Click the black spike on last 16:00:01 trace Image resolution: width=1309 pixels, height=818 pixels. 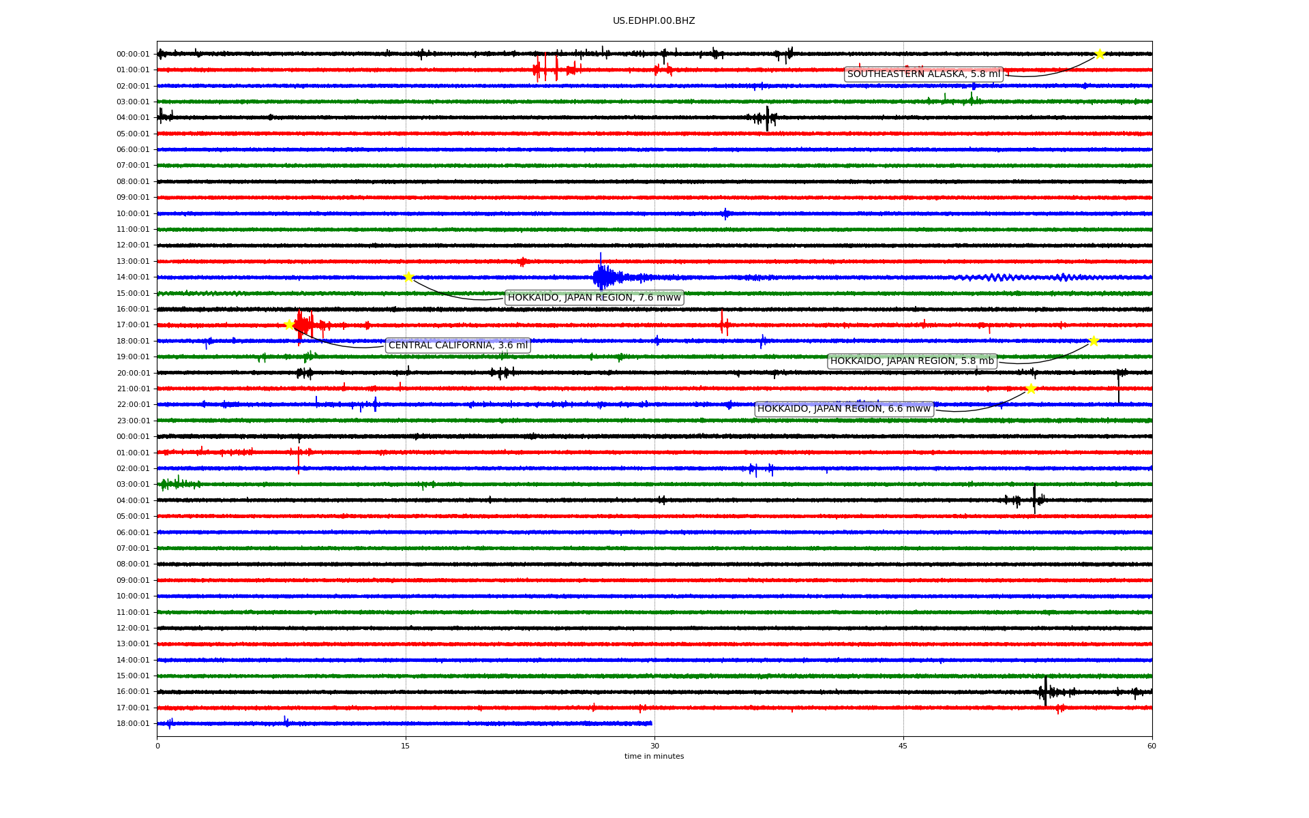pyautogui.click(x=1045, y=691)
